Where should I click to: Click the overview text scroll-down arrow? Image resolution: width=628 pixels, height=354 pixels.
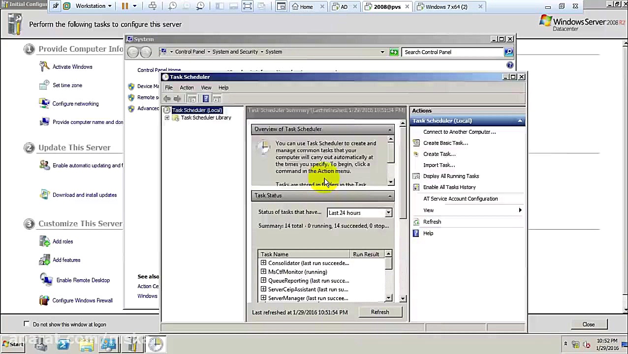391,182
